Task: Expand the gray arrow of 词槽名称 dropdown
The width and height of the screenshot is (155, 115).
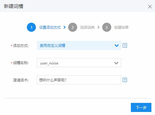Action: pyautogui.click(x=116, y=63)
